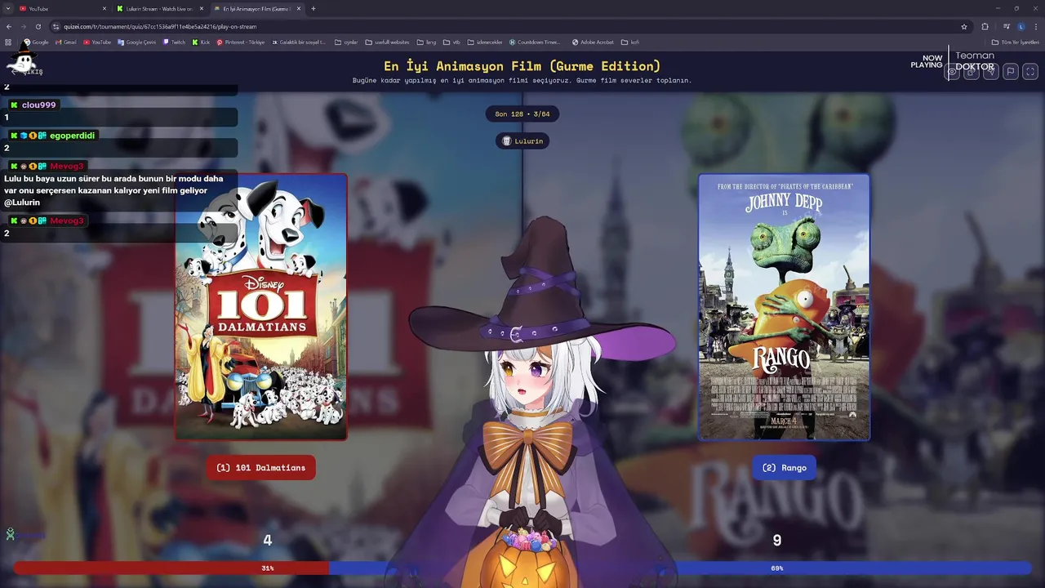Viewport: 1045px width, 588px height.
Task: Open the Chrome profile avatar
Action: [1021, 26]
